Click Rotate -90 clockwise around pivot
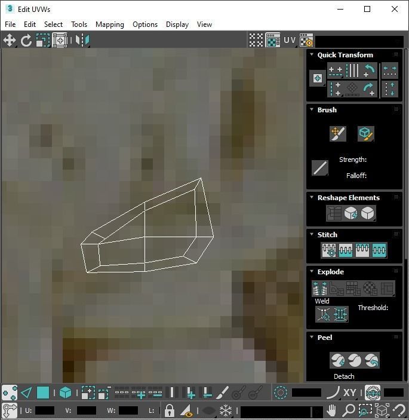This screenshot has height=420, width=409. (369, 89)
